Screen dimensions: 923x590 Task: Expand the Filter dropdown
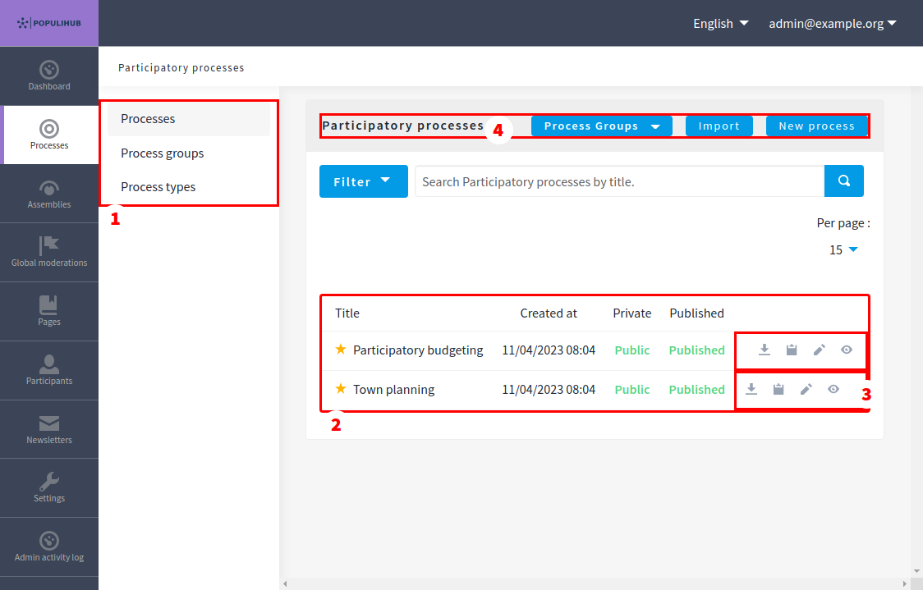363,181
